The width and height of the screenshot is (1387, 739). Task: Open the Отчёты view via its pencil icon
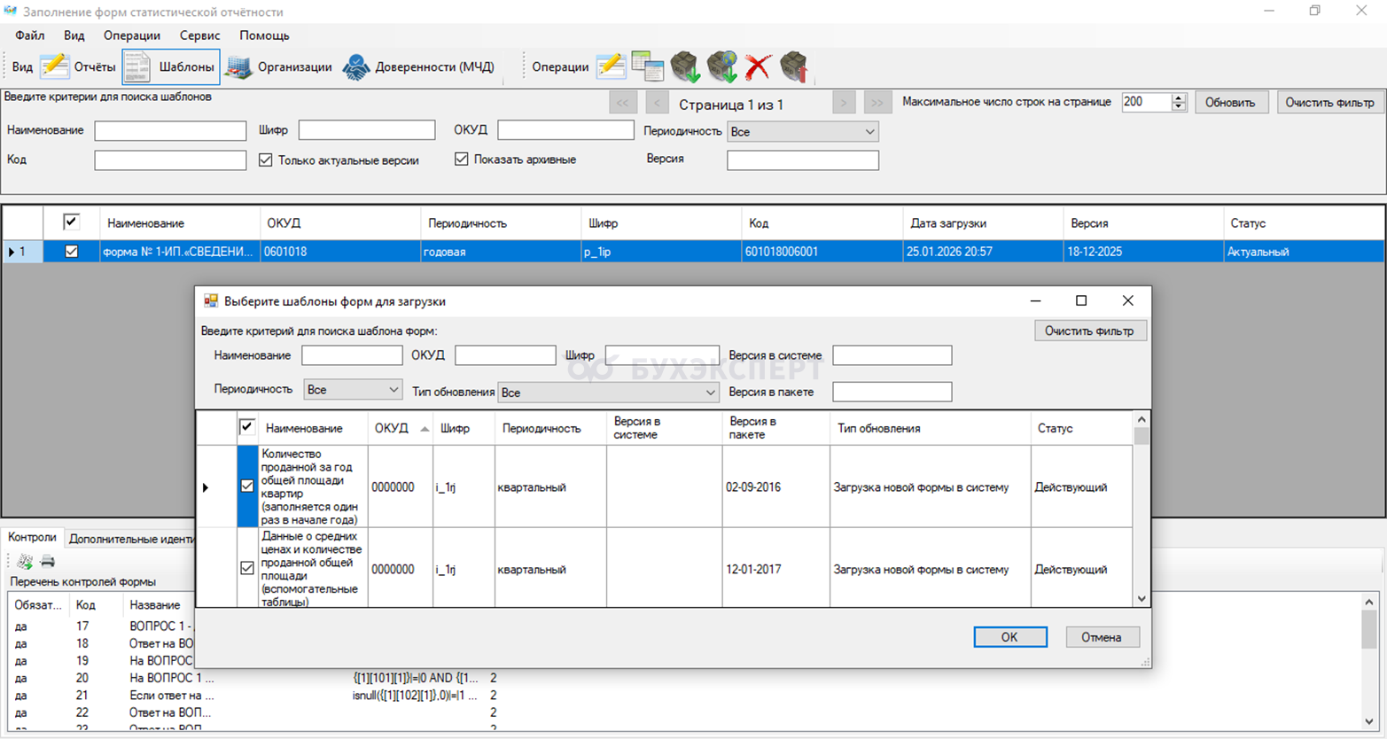point(55,67)
